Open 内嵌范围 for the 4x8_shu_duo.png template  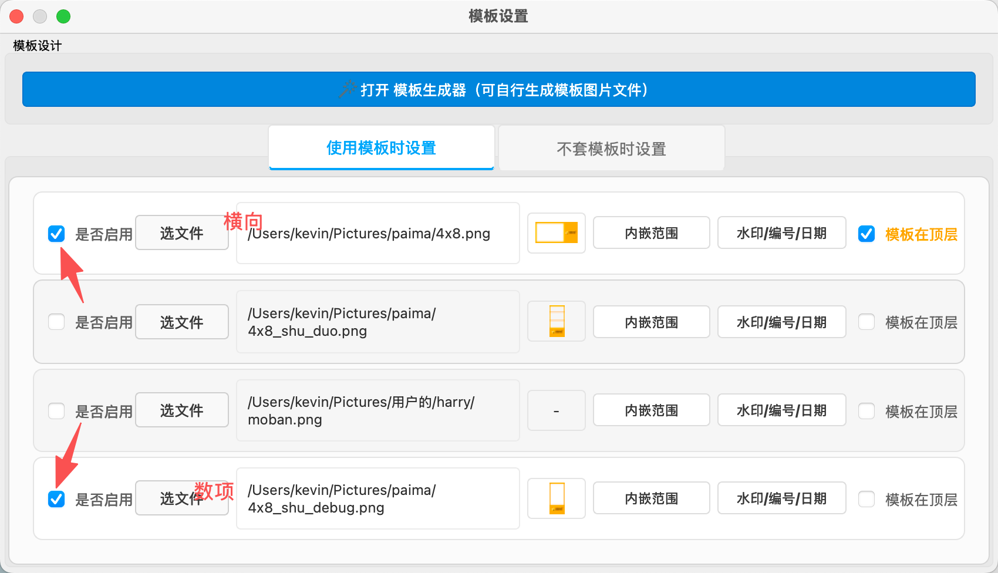[651, 322]
